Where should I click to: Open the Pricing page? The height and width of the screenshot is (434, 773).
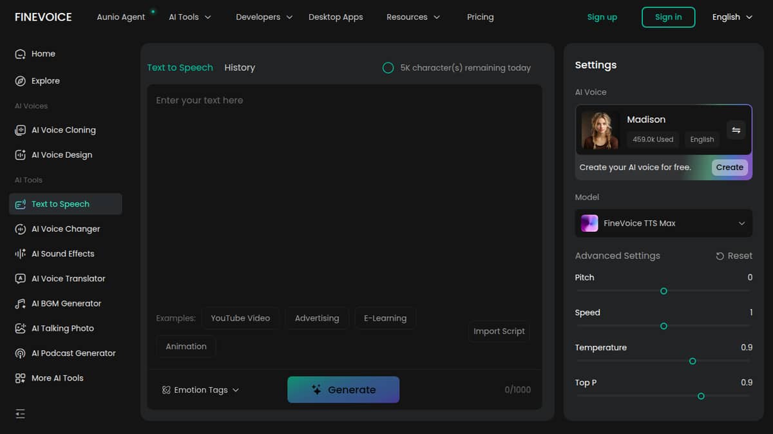481,17
